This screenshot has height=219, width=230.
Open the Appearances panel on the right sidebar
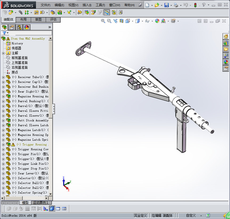226,62
